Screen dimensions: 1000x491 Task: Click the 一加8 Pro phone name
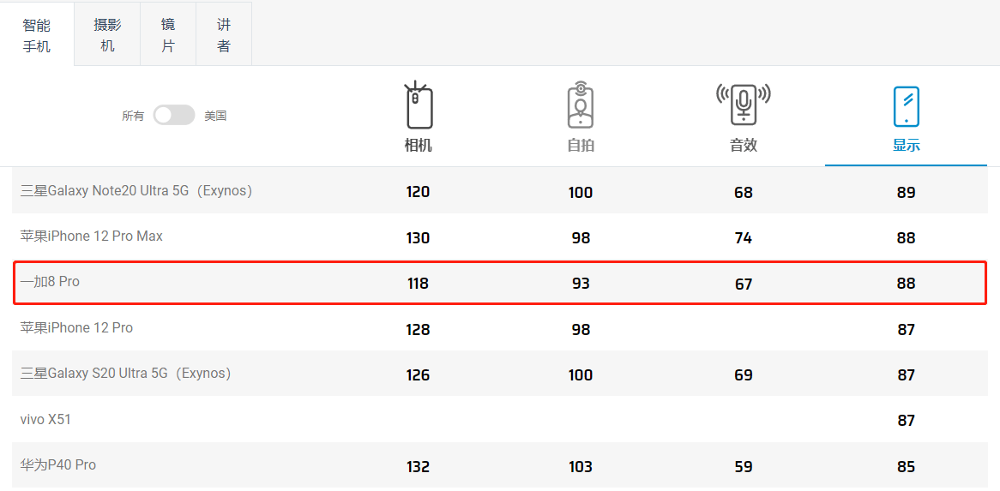point(51,282)
